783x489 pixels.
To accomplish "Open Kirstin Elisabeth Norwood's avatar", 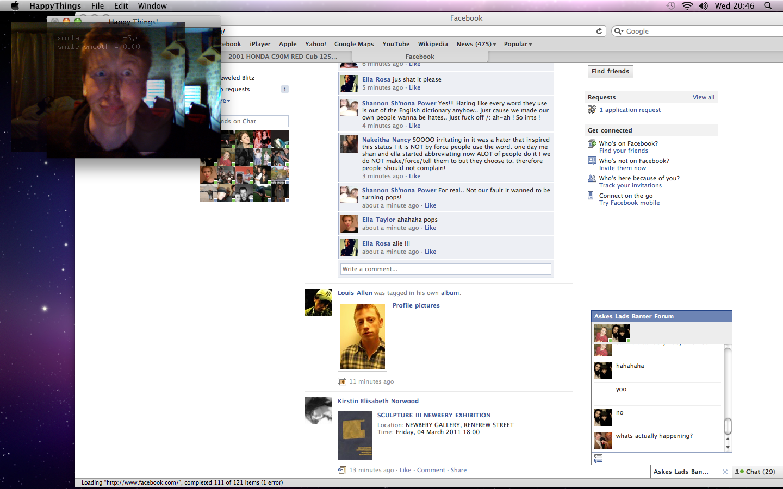I will point(319,411).
